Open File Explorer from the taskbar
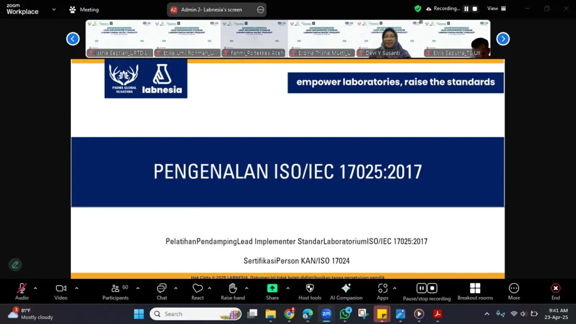 coord(271,314)
